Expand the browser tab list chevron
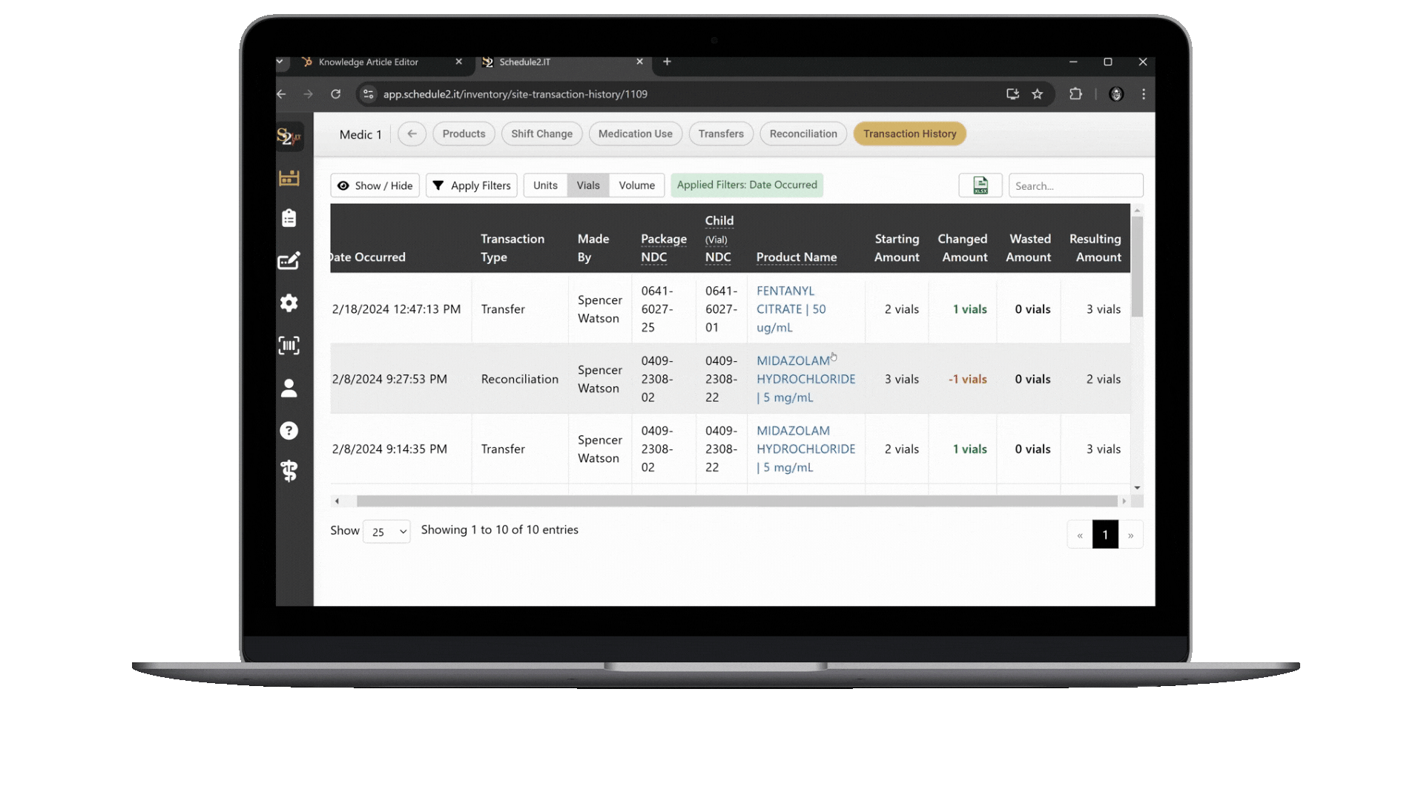The width and height of the screenshot is (1424, 801). (280, 62)
